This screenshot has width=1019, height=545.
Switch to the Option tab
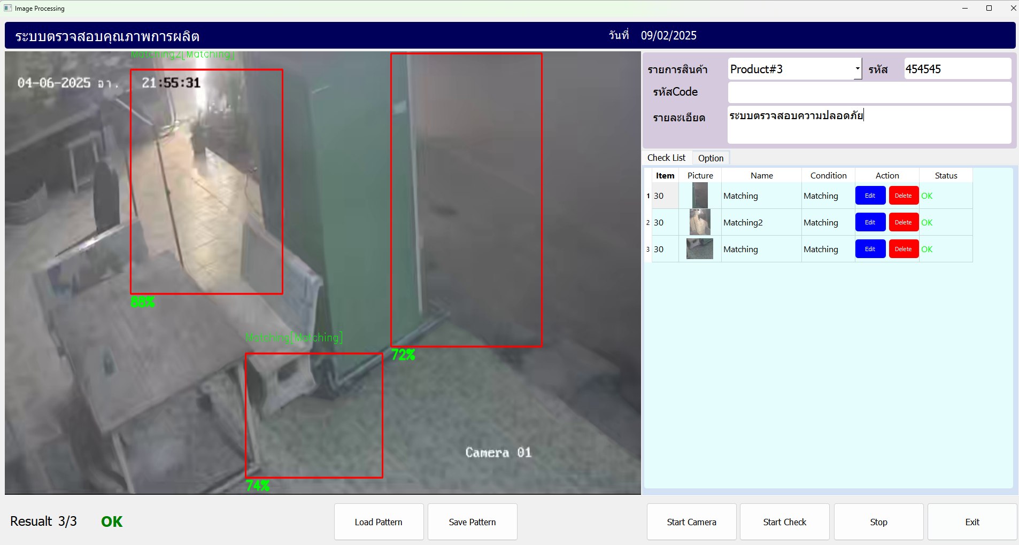[711, 158]
